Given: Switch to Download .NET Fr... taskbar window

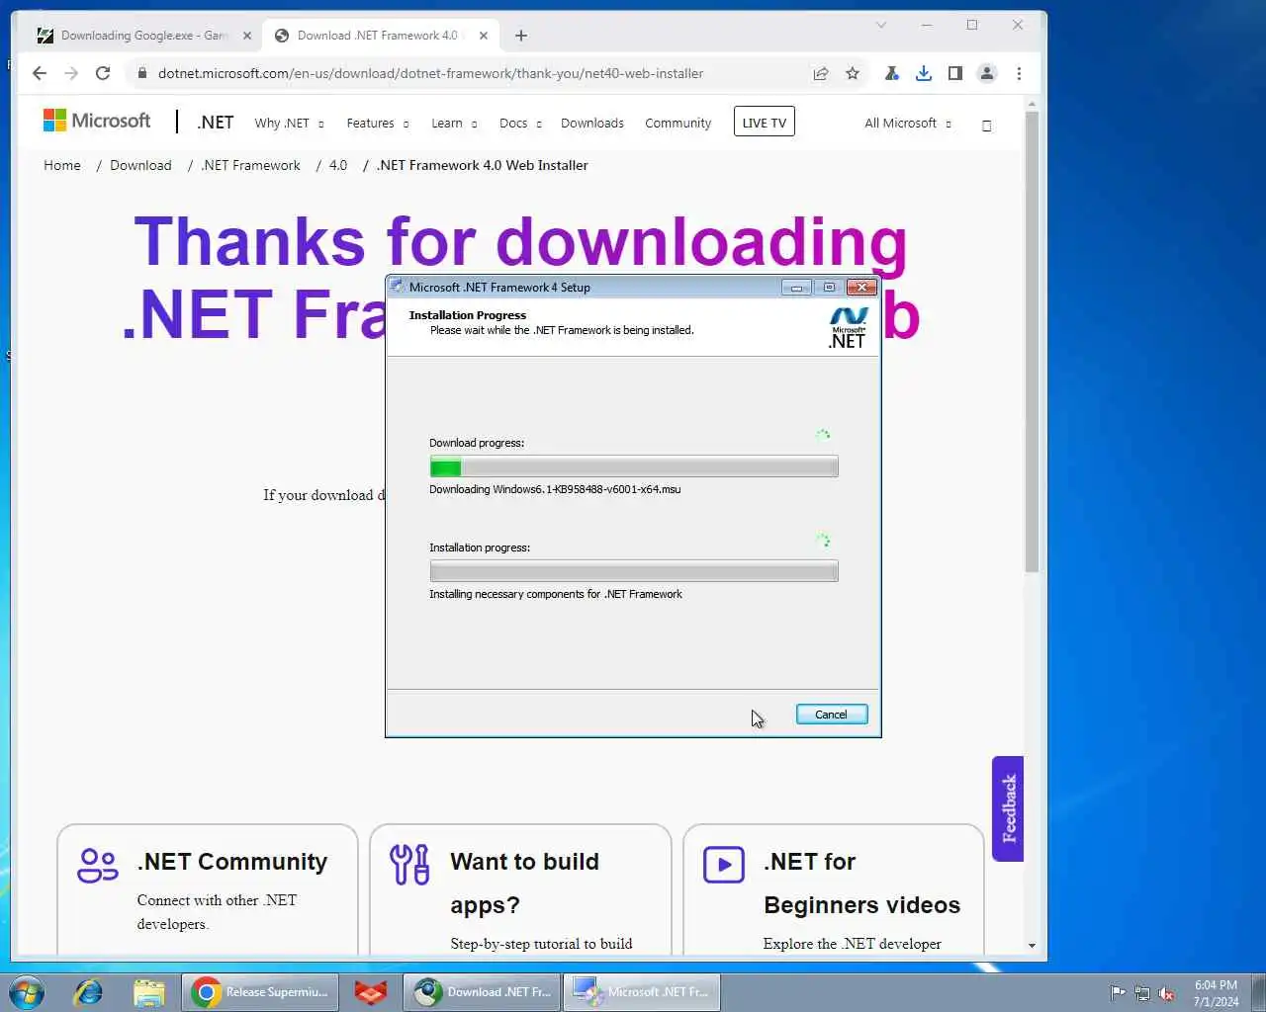Looking at the screenshot, I should (x=483, y=992).
